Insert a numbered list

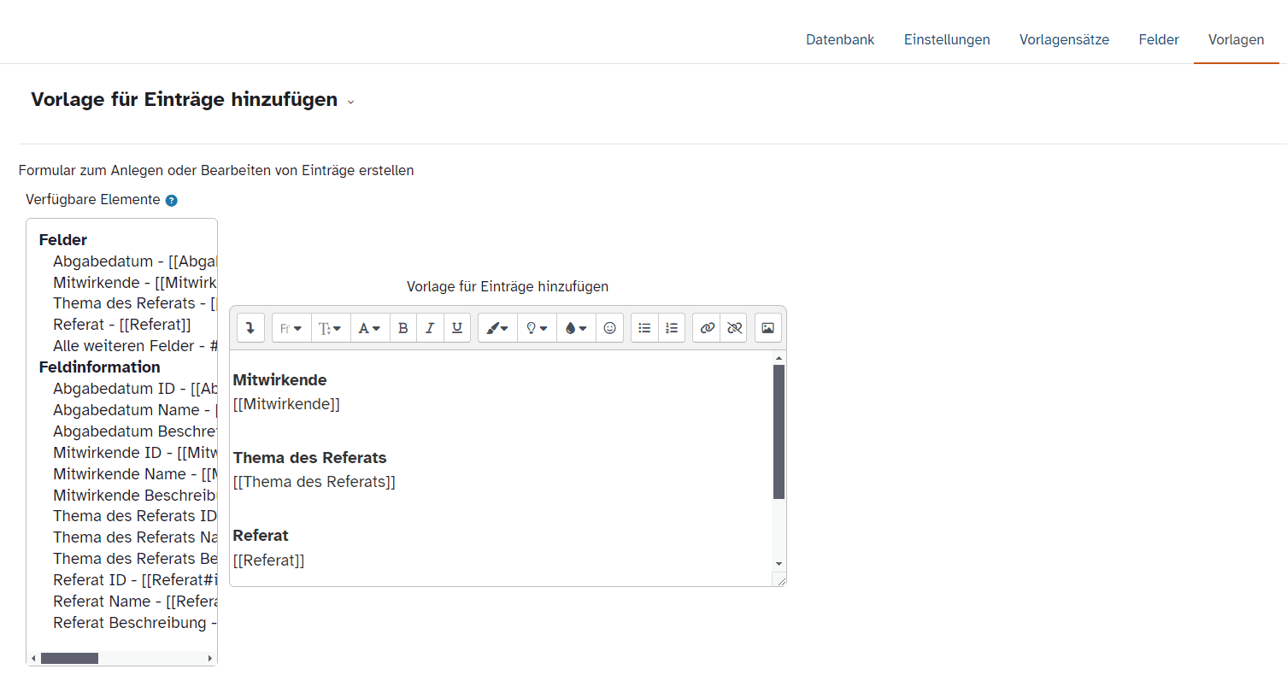(x=672, y=328)
